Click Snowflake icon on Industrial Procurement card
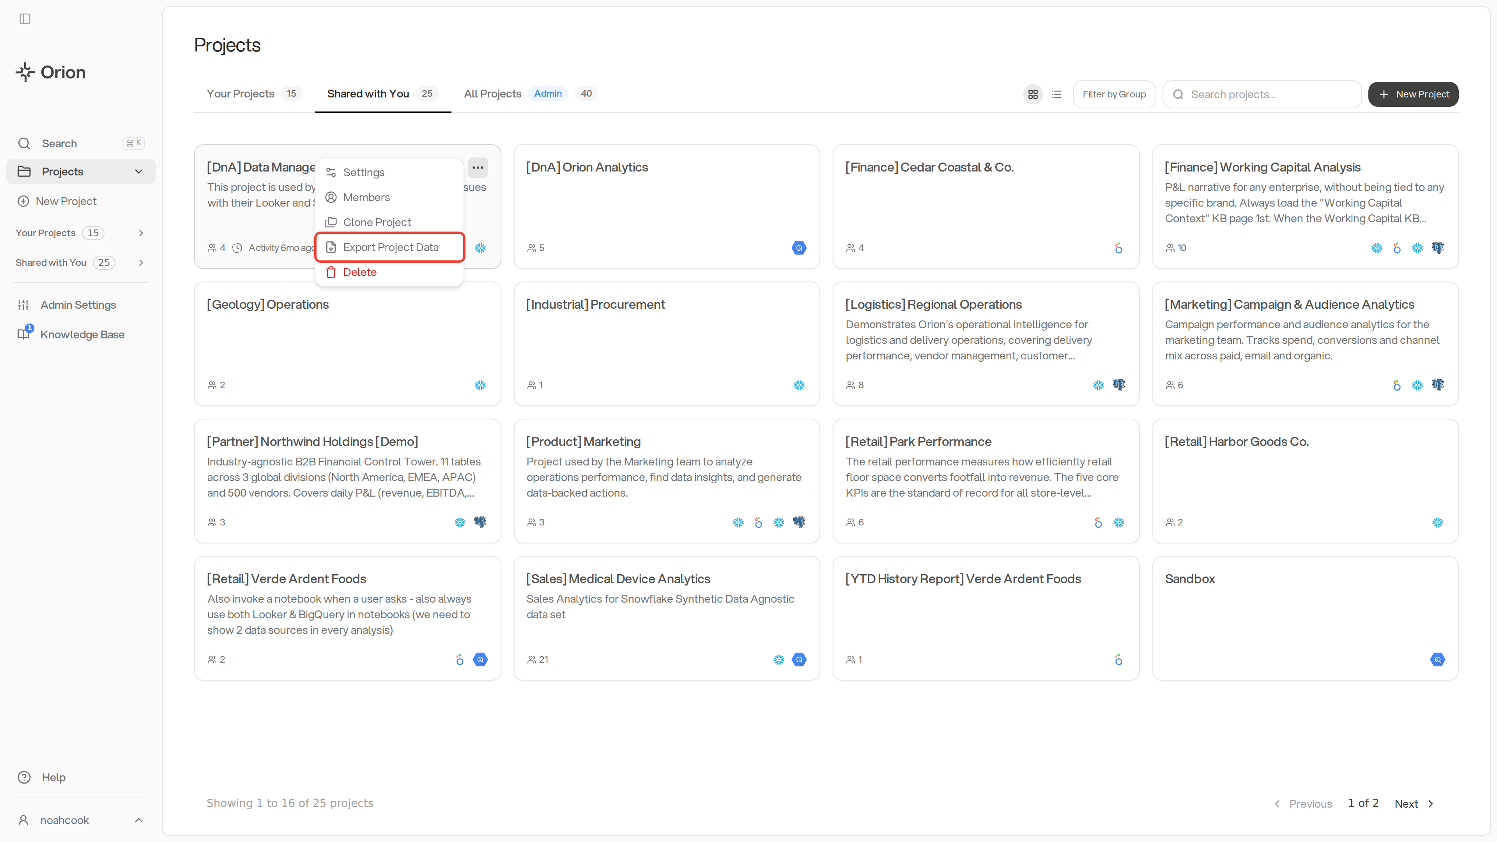Viewport: 1497px width, 842px height. coord(799,385)
